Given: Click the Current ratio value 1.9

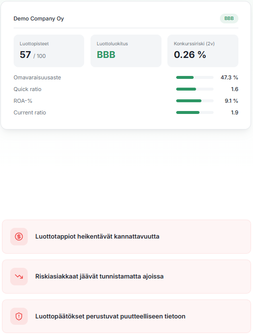Looking at the screenshot, I should click(235, 112).
